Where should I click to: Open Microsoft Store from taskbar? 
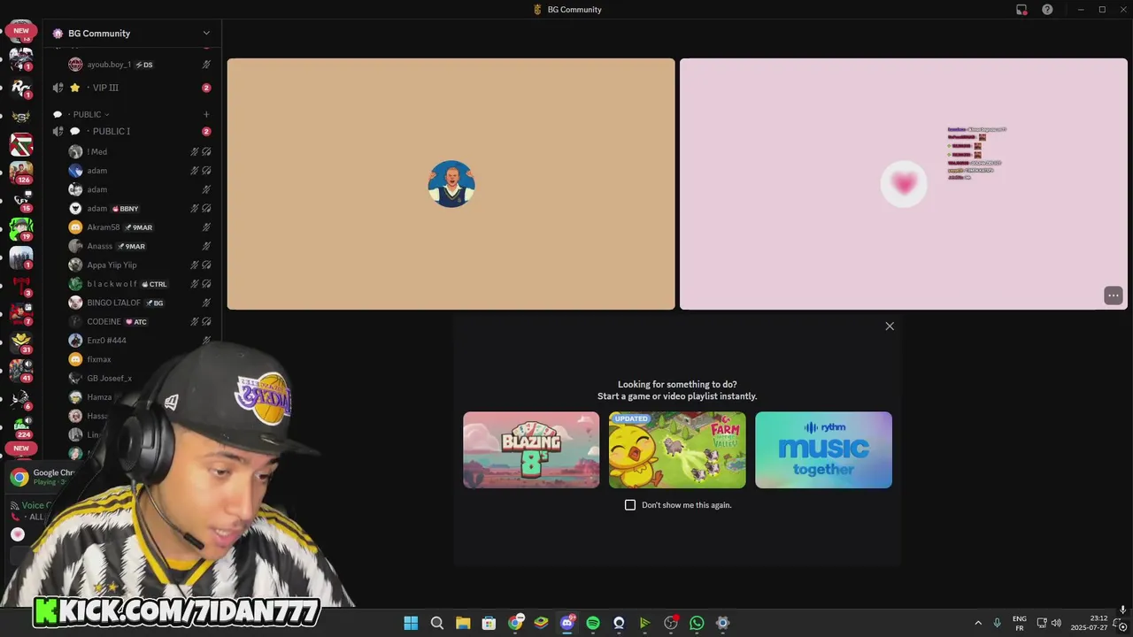489,623
